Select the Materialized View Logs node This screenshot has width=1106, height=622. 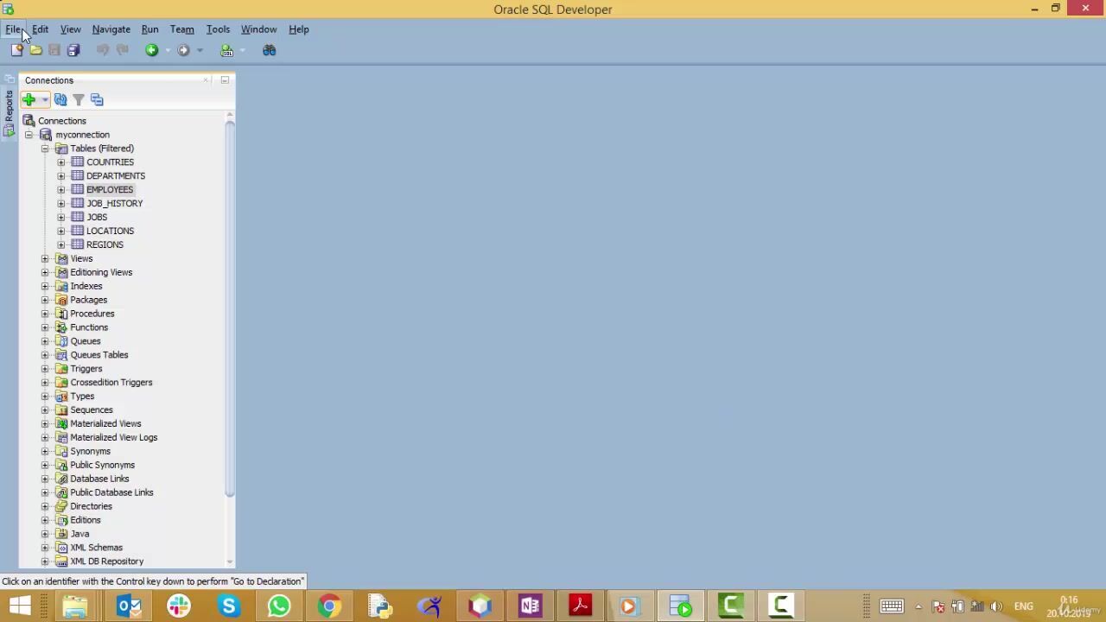pyautogui.click(x=114, y=438)
